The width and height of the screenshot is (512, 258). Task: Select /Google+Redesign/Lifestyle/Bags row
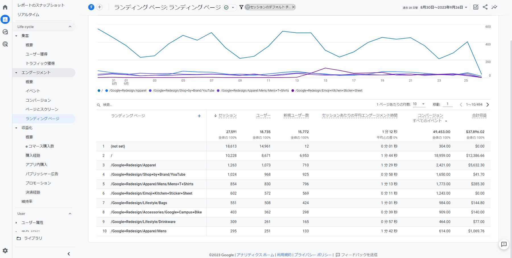(x=293, y=203)
